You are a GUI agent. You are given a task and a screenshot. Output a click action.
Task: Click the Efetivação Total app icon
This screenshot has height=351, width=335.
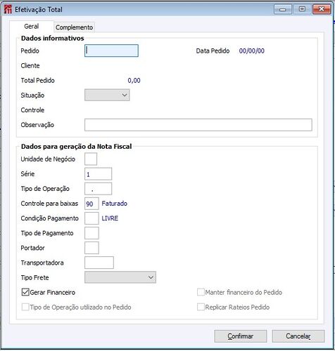pos(8,10)
